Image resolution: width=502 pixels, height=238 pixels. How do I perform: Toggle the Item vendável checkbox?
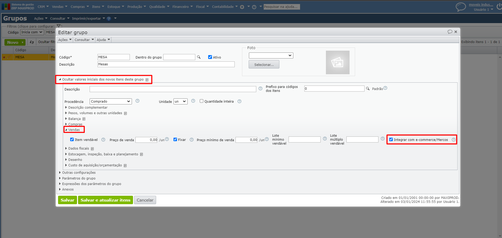(x=72, y=140)
